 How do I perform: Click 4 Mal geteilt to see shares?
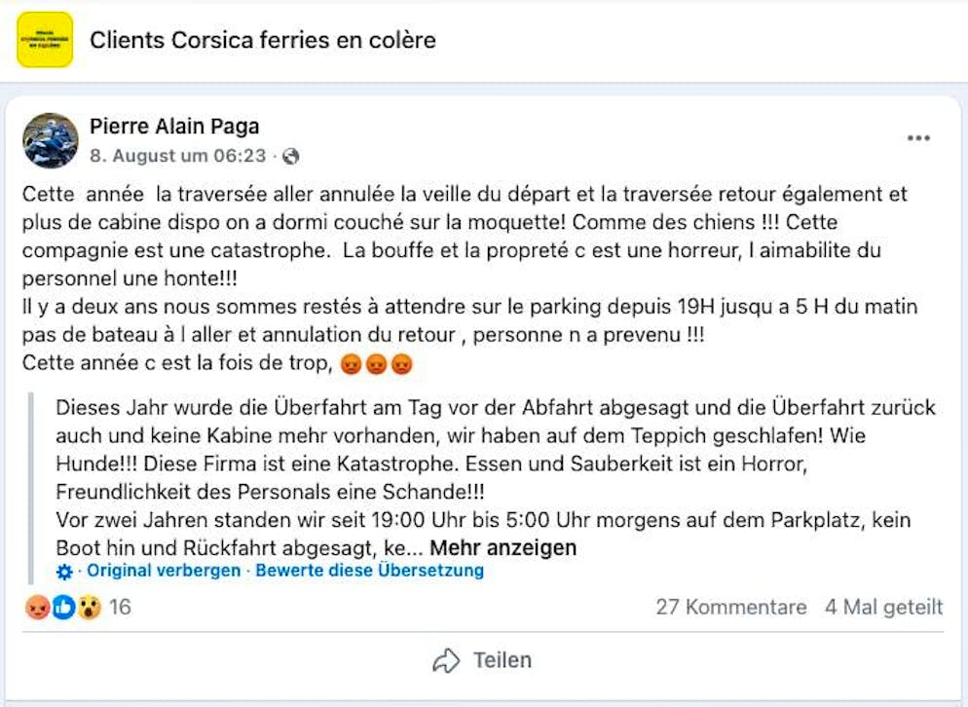pos(883,608)
